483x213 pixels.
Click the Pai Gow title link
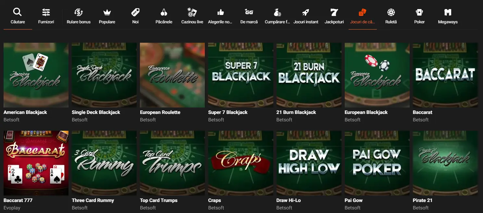[x=353, y=200]
